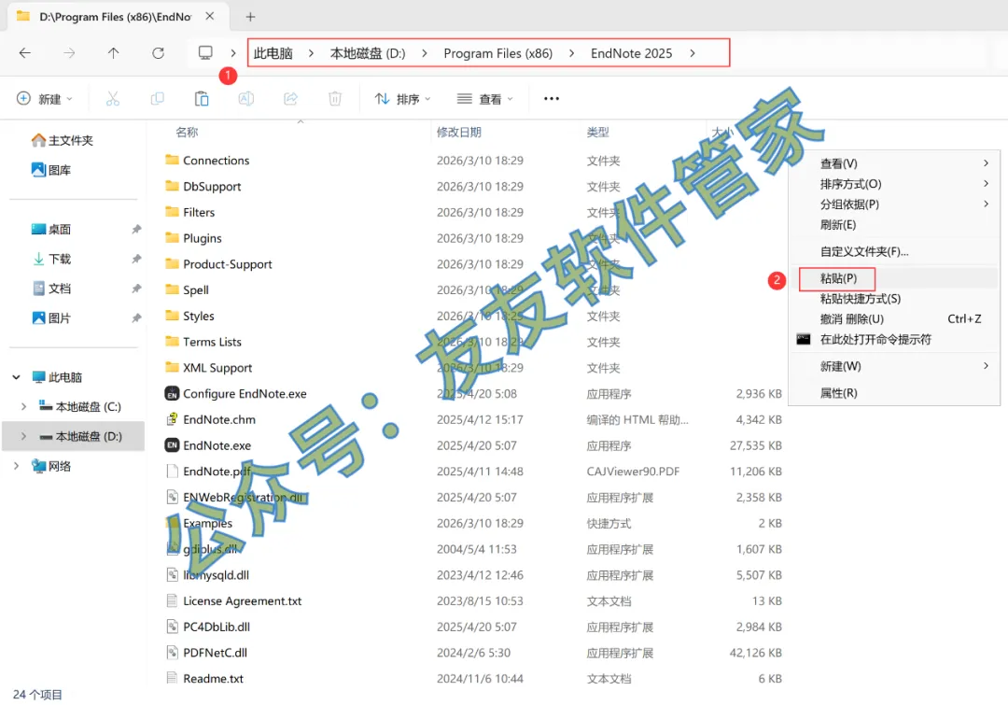1008x705 pixels.
Task: Choose Refresh (刷新(E)) in context menu
Action: (x=894, y=225)
